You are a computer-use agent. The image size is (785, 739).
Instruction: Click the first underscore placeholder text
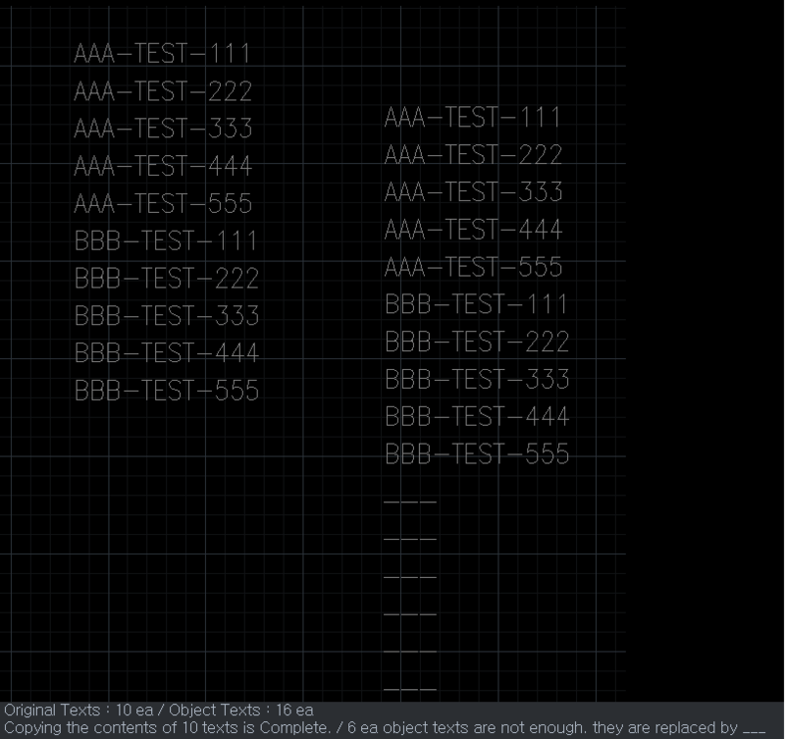coord(412,503)
